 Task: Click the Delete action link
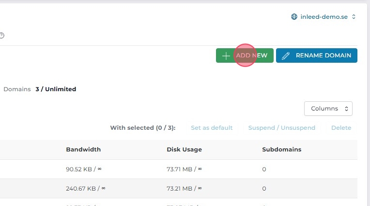coord(341,128)
